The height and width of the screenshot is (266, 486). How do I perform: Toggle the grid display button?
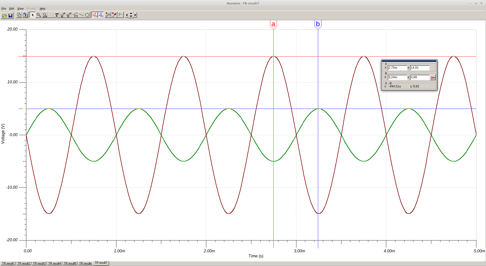[51, 15]
